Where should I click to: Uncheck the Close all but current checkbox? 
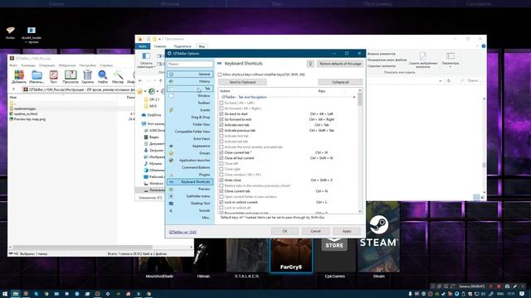click(x=222, y=158)
